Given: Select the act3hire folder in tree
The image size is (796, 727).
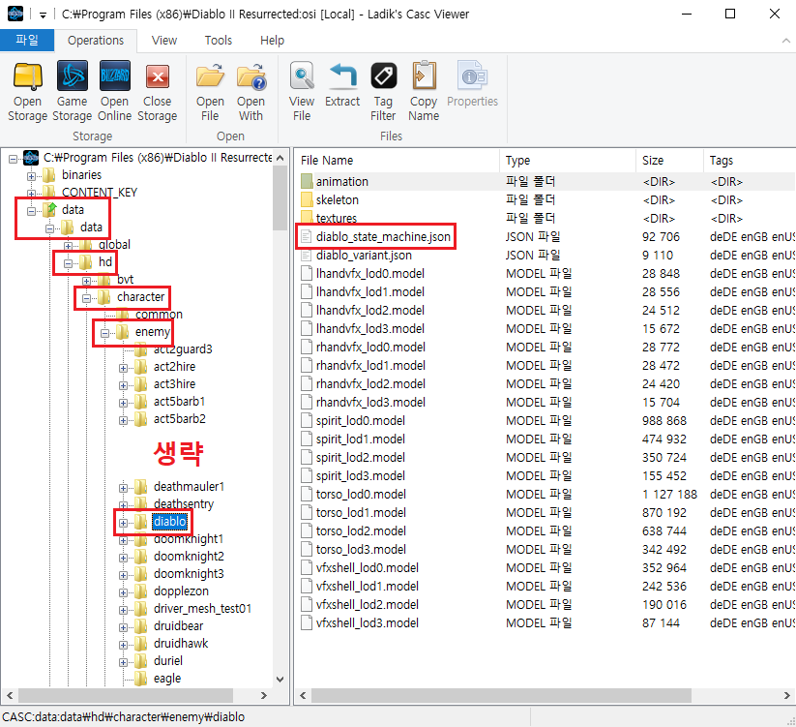Looking at the screenshot, I should pos(174,383).
